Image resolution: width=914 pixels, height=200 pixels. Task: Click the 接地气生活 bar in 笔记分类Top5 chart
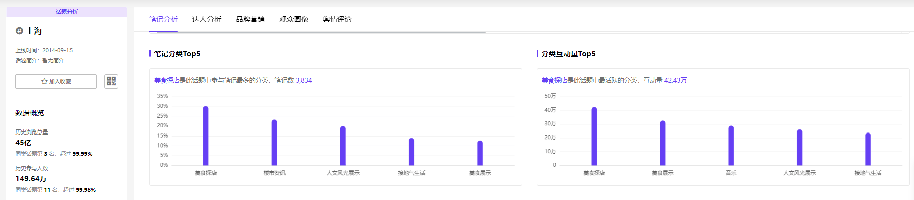point(411,152)
